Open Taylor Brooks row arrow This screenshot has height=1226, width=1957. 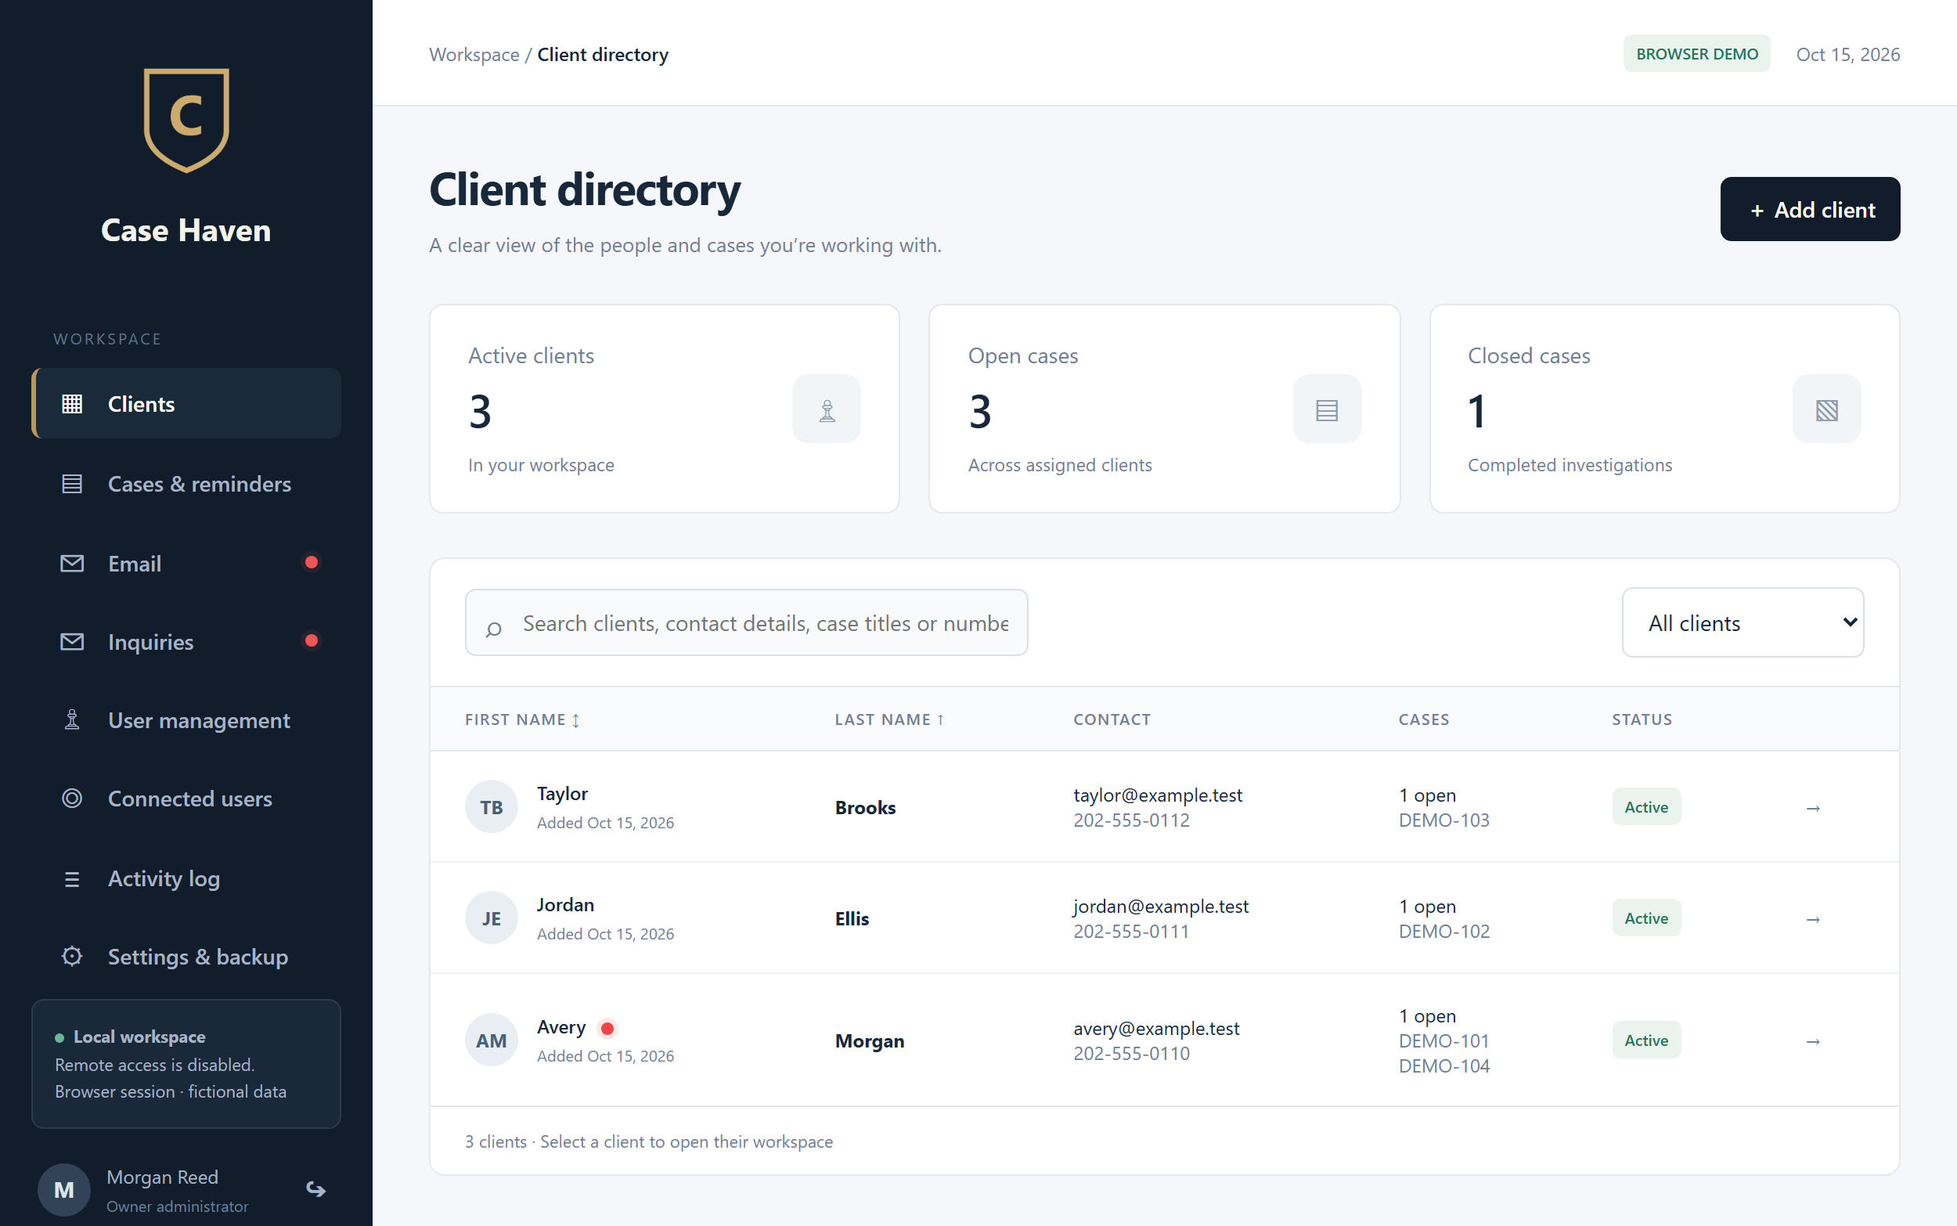click(x=1814, y=809)
